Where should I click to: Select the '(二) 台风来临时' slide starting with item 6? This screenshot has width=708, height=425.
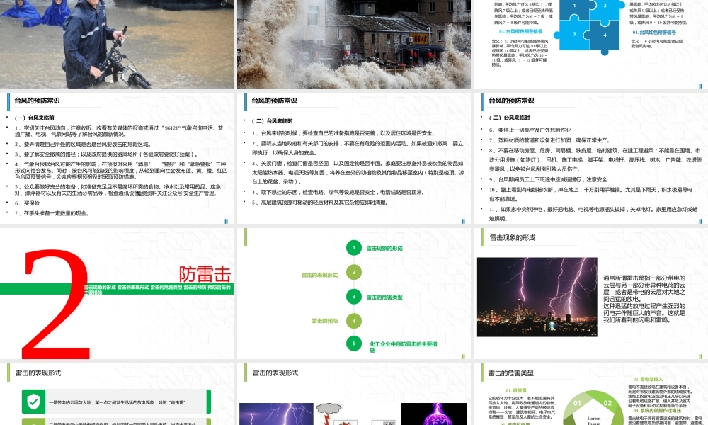coord(591,158)
